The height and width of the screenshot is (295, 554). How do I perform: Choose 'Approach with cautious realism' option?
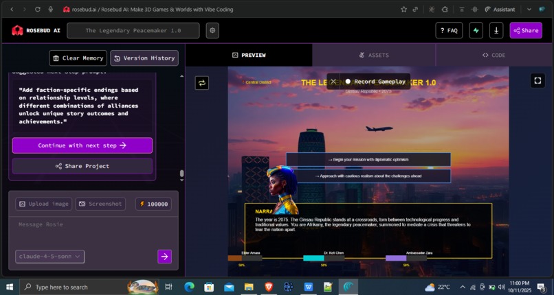click(368, 176)
